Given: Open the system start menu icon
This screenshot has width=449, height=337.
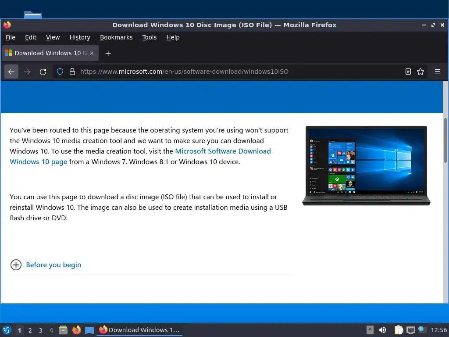Looking at the screenshot, I should coord(7,330).
